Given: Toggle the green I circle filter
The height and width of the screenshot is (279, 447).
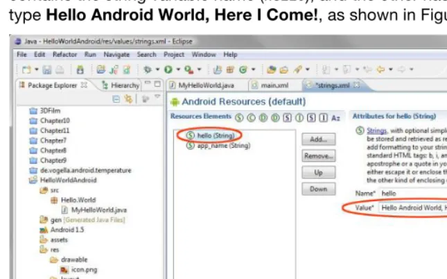Looking at the screenshot, I should coord(299,118).
